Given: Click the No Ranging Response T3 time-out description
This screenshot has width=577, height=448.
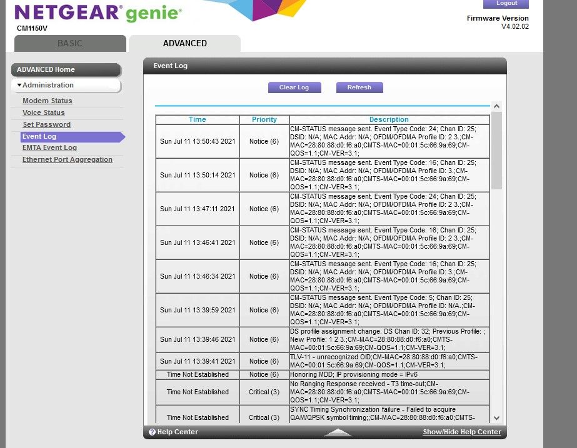Looking at the screenshot, I should coord(389,392).
